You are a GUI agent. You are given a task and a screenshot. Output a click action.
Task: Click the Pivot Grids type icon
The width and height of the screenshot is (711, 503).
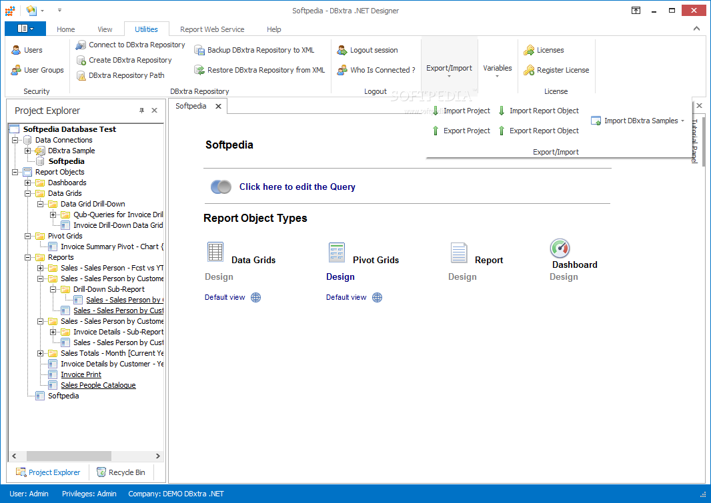(337, 252)
